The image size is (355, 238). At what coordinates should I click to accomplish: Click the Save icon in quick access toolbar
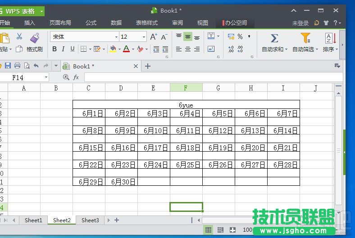8,66
